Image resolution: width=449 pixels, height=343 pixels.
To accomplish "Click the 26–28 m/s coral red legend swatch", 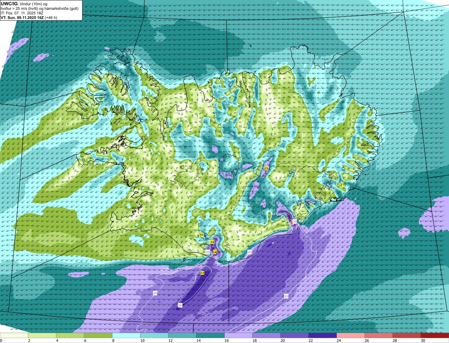I will [379, 336].
